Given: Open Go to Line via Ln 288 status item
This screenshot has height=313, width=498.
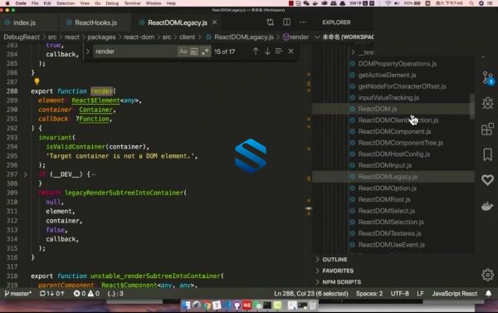Looking at the screenshot, I should pyautogui.click(x=311, y=294).
